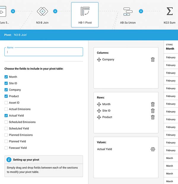Click plus button before N3-B Join

click(13, 11)
